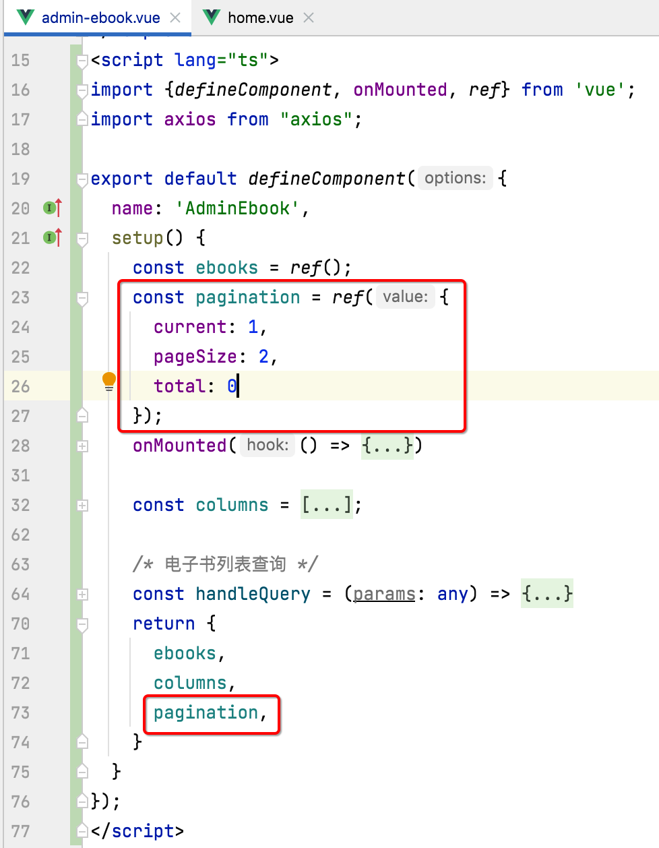Click 'defineComponent' on the export default line
659x848 pixels.
pos(327,179)
